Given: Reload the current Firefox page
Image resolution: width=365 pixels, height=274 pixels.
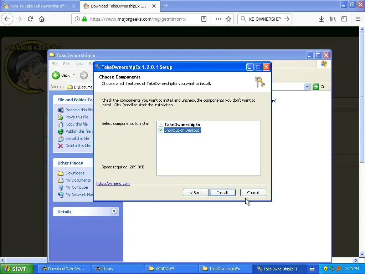Looking at the screenshot, I should click(x=30, y=19).
